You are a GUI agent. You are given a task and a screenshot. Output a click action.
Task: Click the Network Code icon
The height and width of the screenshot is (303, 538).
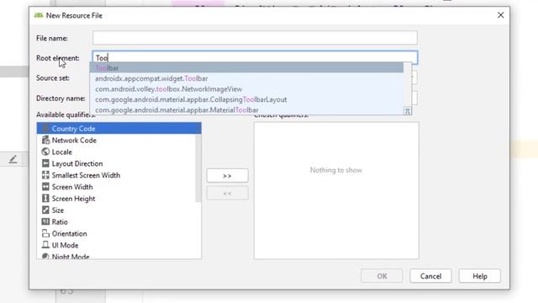pyautogui.click(x=45, y=140)
